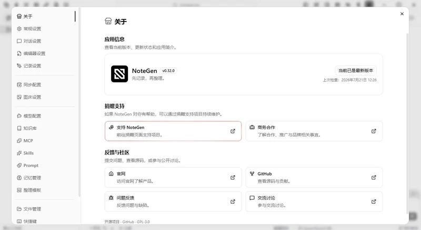This screenshot has width=421, height=230.
Task: Open the 支持 NoteGen donation card
Action: pyautogui.click(x=173, y=131)
